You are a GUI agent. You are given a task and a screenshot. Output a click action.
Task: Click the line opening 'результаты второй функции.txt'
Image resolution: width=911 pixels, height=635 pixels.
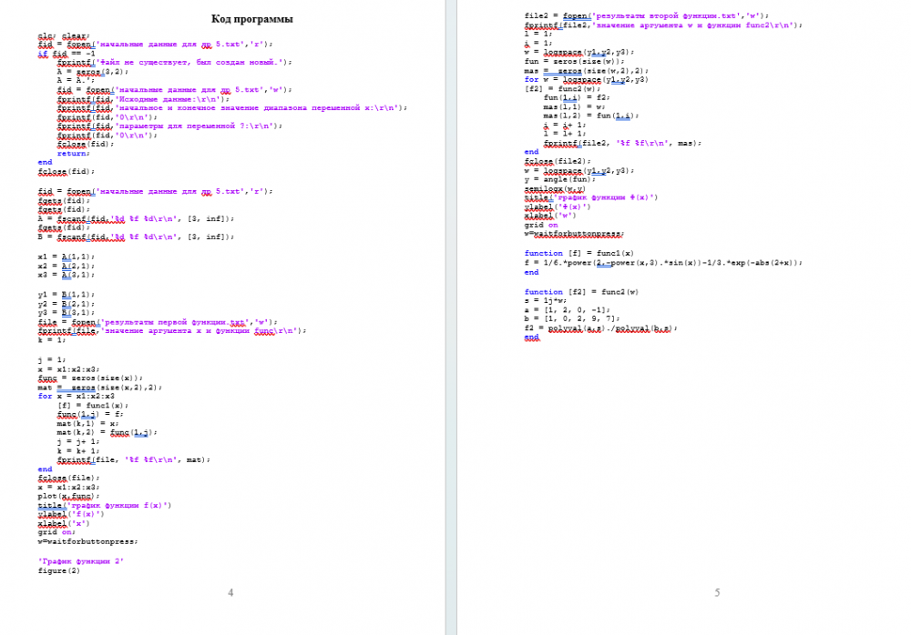[647, 15]
